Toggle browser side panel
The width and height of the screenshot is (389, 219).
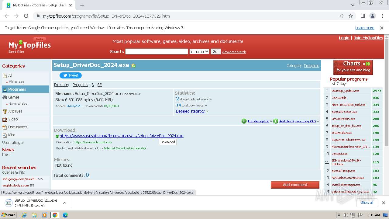[x=363, y=16]
